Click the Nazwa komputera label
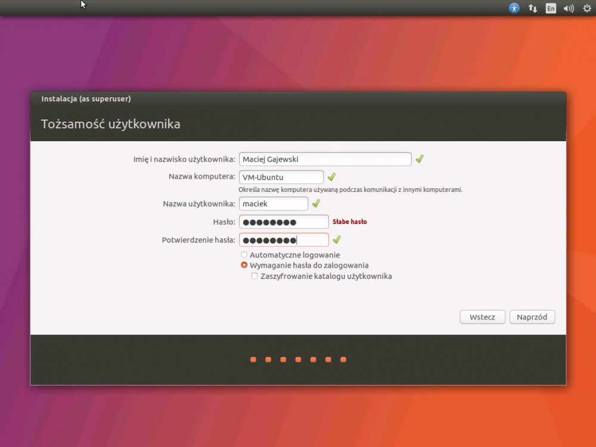 (202, 176)
